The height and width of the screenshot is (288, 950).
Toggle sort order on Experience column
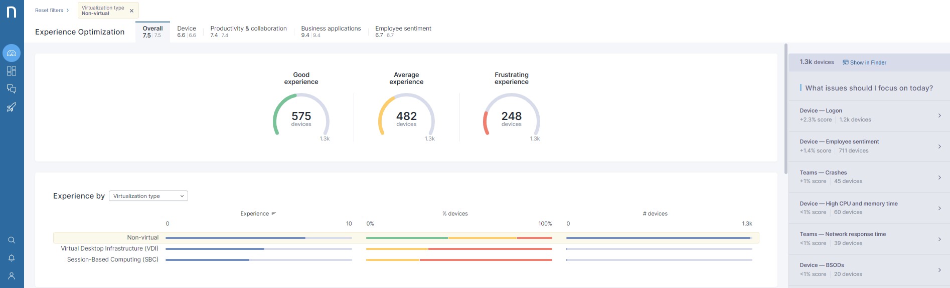tap(274, 213)
